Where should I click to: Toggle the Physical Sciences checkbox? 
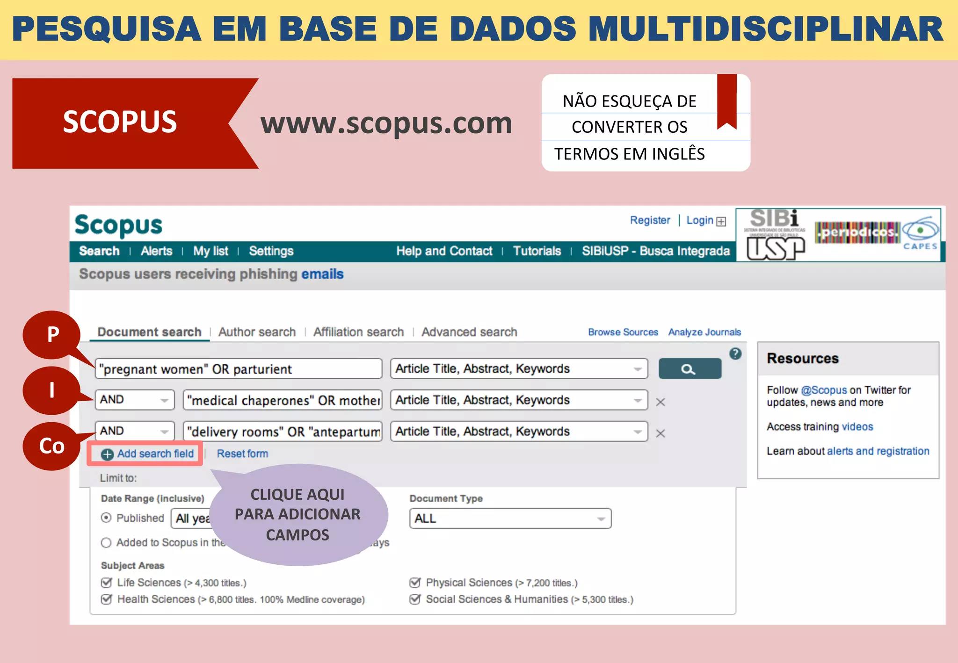[x=415, y=583]
